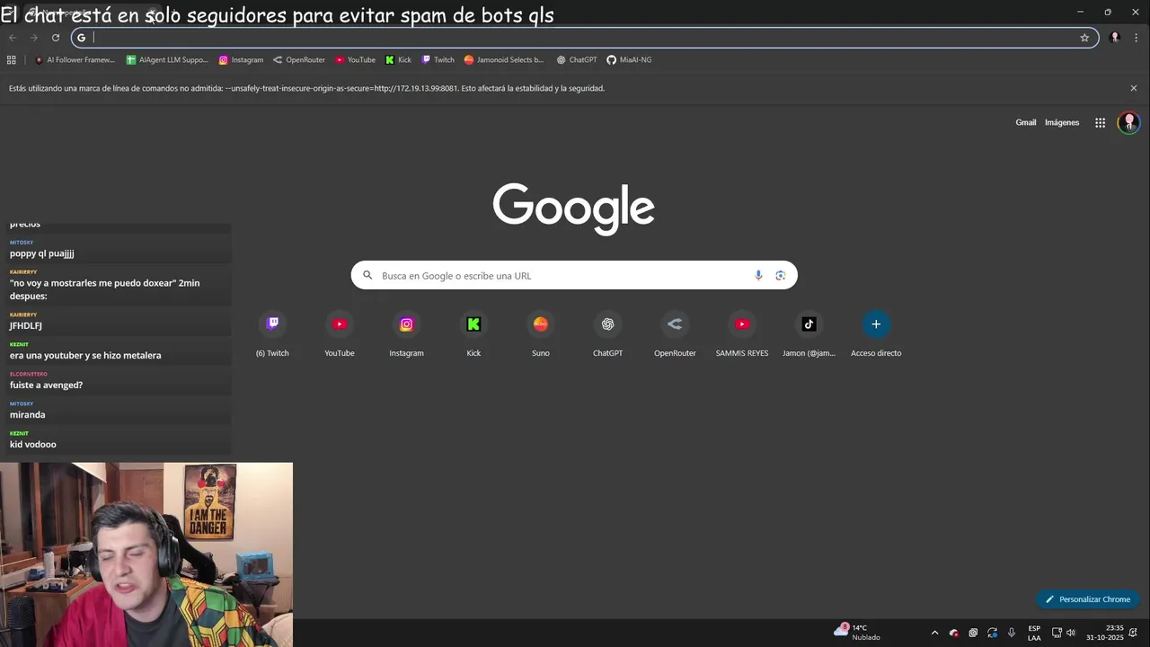Start voice search with microphone icon
Viewport: 1150px width, 647px height.
[x=758, y=275]
